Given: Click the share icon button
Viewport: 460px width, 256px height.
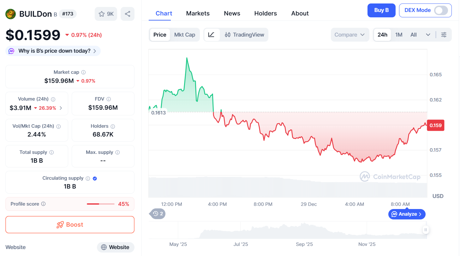Looking at the screenshot, I should pos(128,14).
